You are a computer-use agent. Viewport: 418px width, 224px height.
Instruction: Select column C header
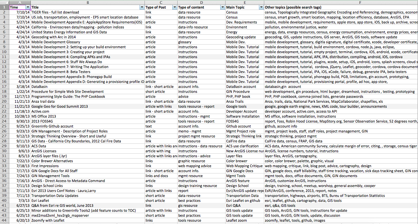[x=161, y=2]
